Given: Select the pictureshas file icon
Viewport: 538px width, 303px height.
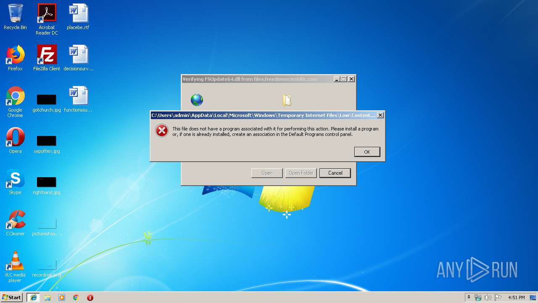Looking at the screenshot, I should pyautogui.click(x=47, y=227).
